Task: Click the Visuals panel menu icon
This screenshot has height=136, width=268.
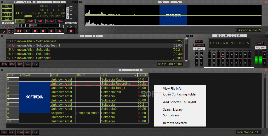Action: (80, 2)
